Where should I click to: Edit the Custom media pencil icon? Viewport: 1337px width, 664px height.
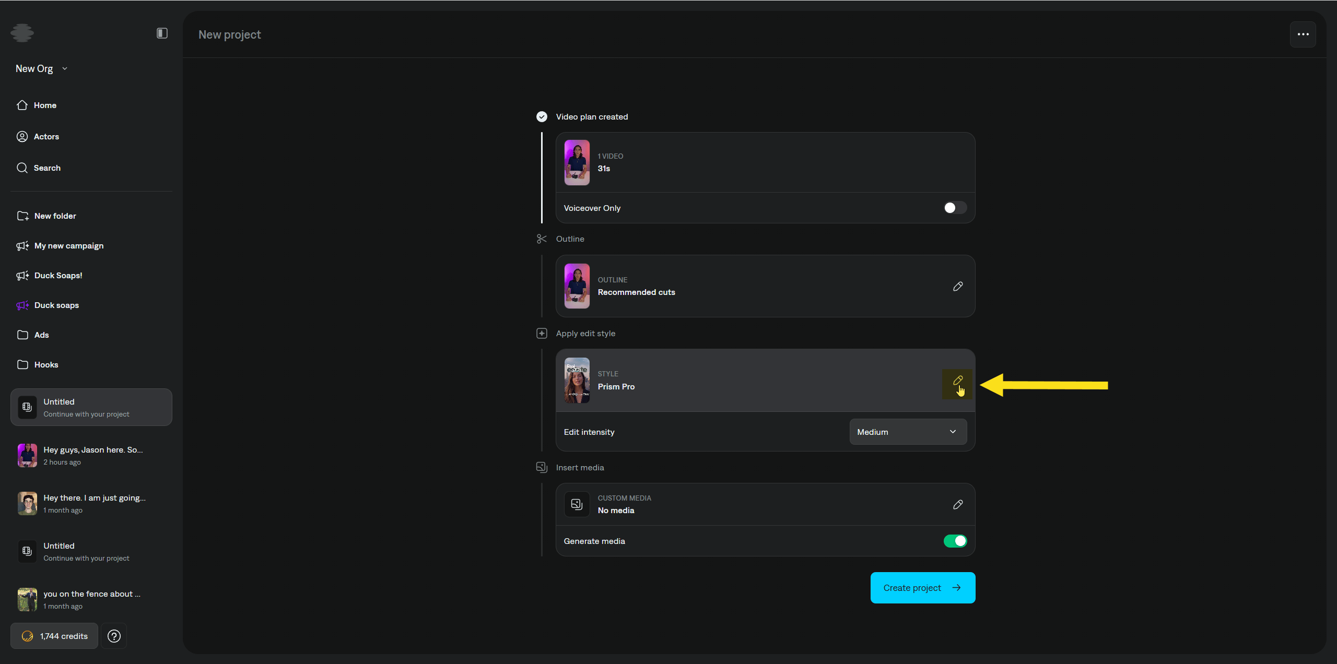click(x=958, y=505)
